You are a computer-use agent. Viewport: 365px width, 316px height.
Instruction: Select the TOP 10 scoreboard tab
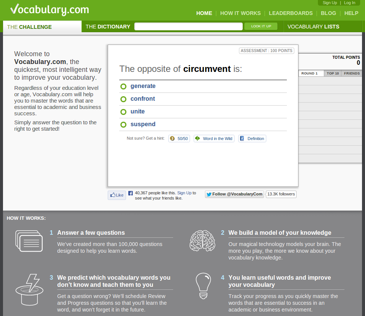pos(332,73)
